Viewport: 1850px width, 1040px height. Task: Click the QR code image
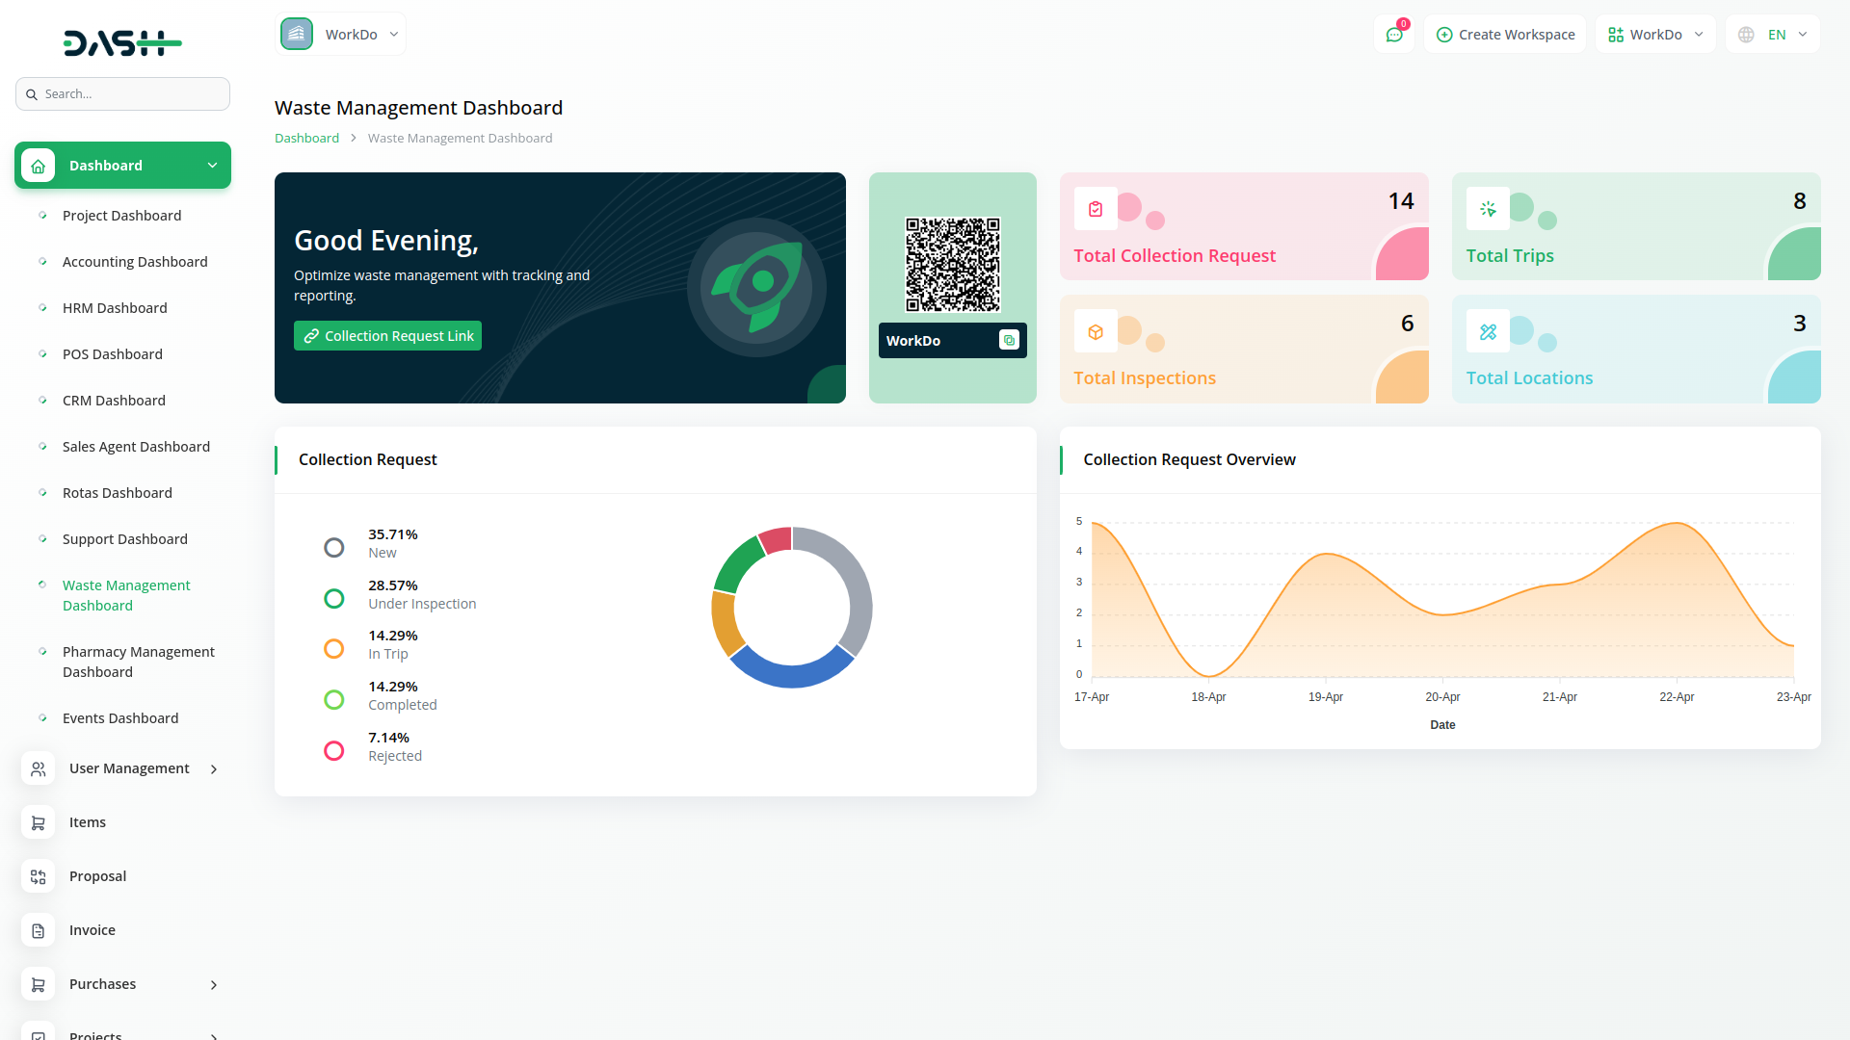953,265
